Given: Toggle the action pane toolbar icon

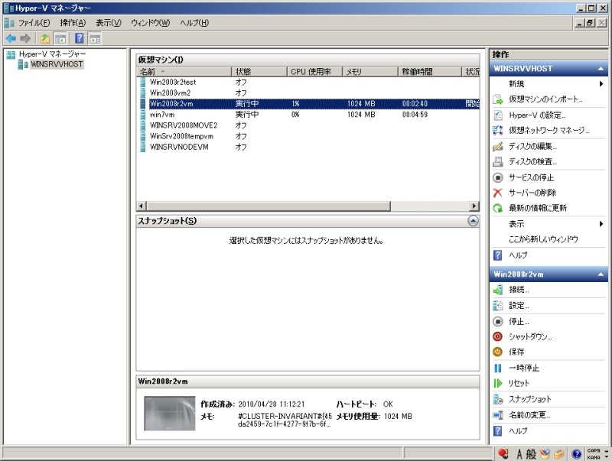Looking at the screenshot, I should (x=95, y=38).
